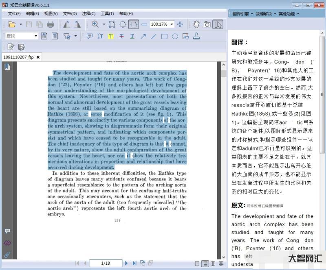The image size is (326, 270).
Task: Switch to single page layout view
Action: [x=197, y=263]
